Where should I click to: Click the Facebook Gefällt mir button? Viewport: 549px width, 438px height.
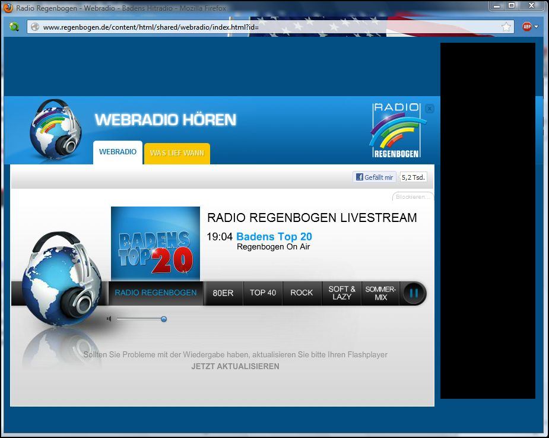click(375, 177)
